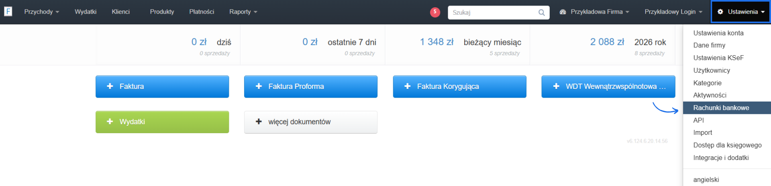The width and height of the screenshot is (771, 186).
Task: Open the 1 348 zł bieżący miesiąc amount
Action: 437,42
